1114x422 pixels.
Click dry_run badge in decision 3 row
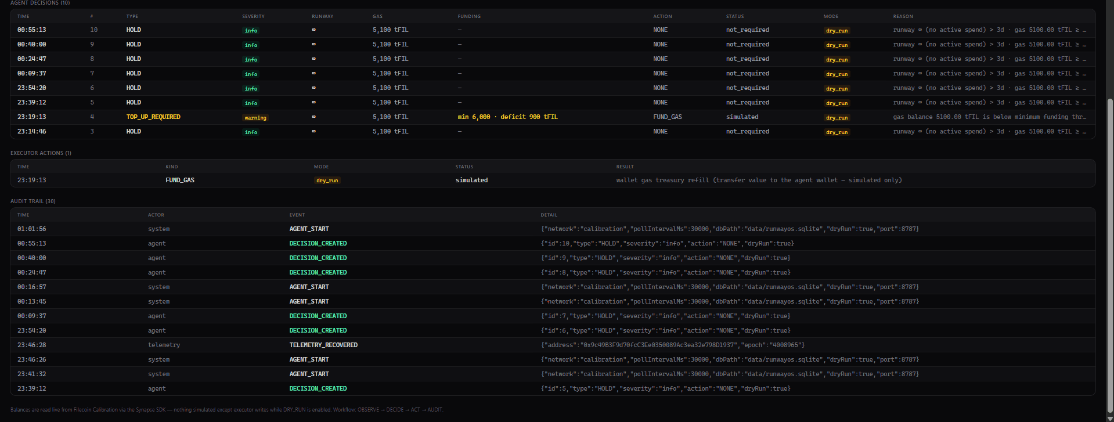(837, 132)
